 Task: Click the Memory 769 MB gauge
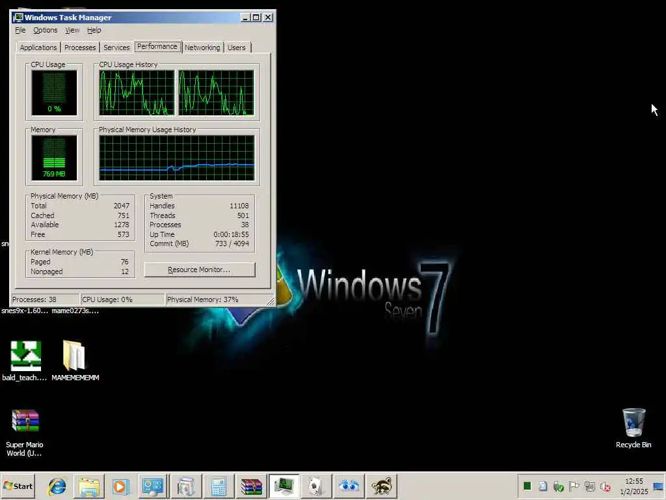[54, 158]
